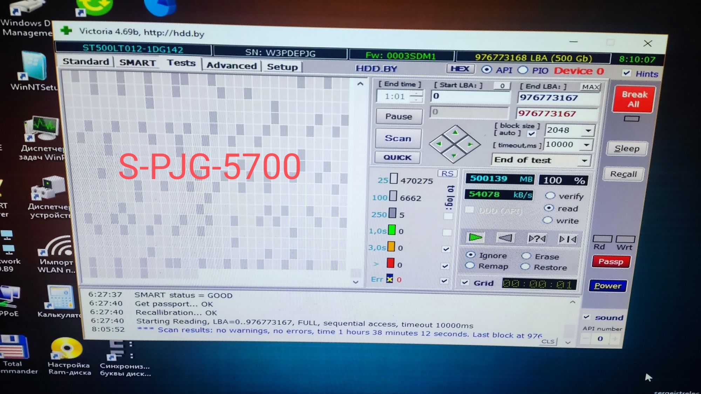Open Синхронизация буквы диска desktop icon
This screenshot has height=394, width=701.
tap(125, 358)
